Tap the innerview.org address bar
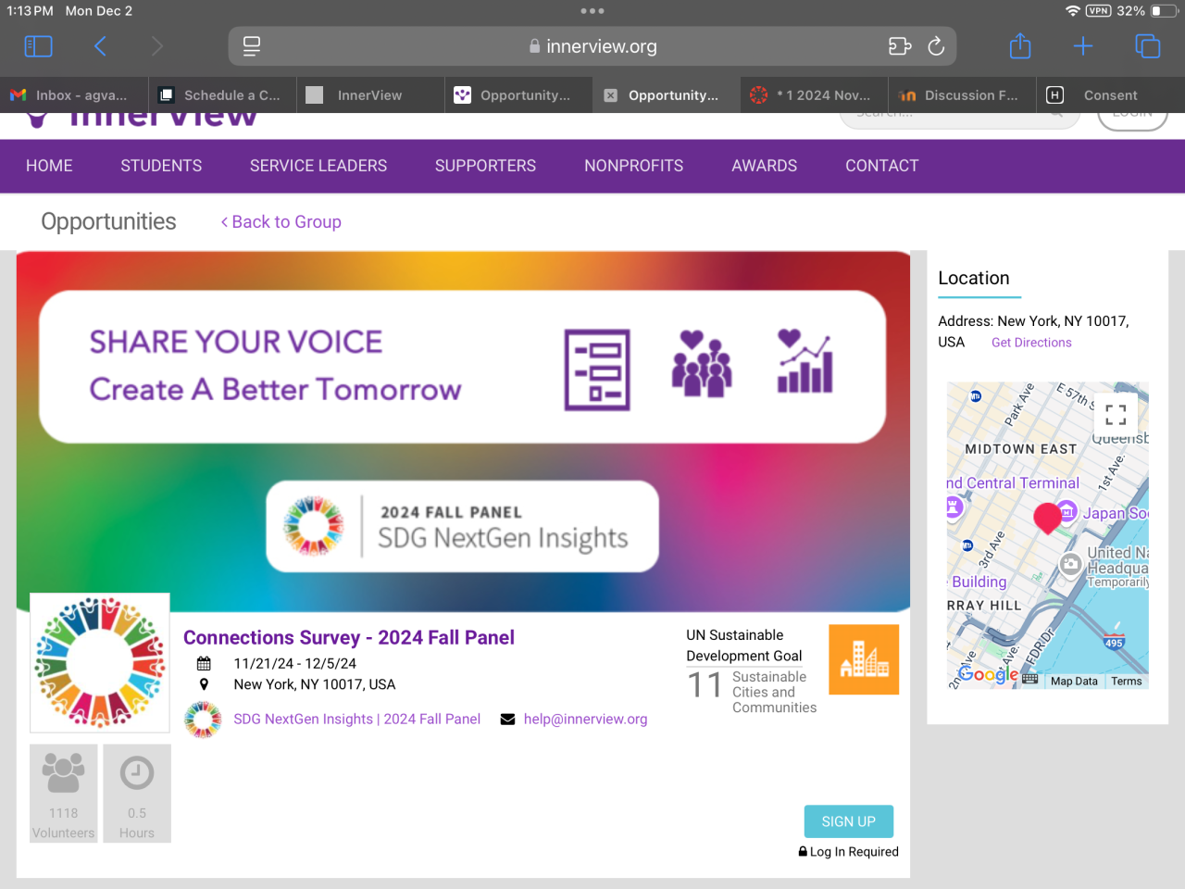 click(x=592, y=46)
